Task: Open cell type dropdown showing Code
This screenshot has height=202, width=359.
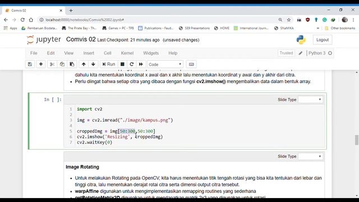Action: pos(165,65)
